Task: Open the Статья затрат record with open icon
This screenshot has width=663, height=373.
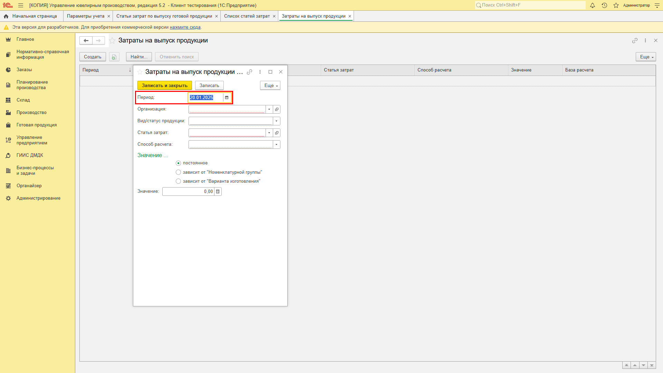Action: coord(277,133)
